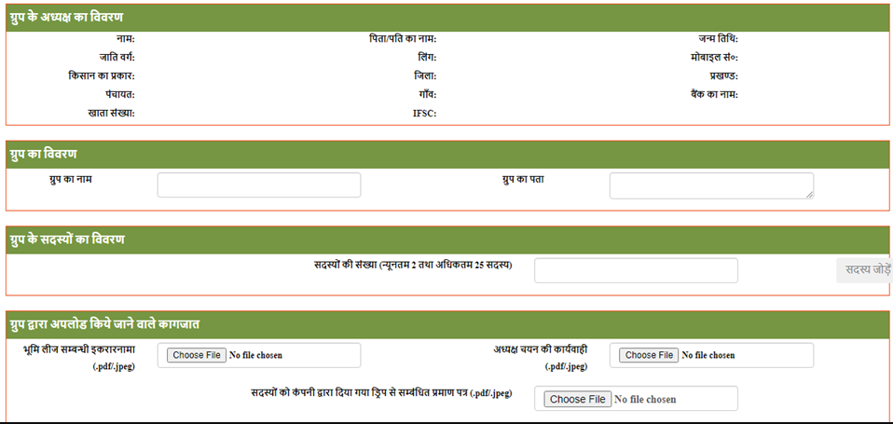This screenshot has height=424, width=893.
Task: Click the पंचायत: label
Action: coord(119,94)
